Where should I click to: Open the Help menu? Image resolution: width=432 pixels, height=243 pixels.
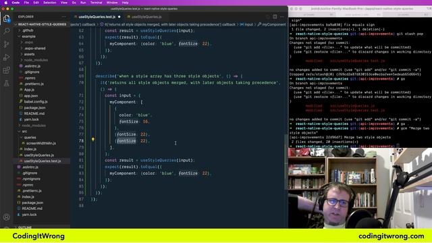125,3
